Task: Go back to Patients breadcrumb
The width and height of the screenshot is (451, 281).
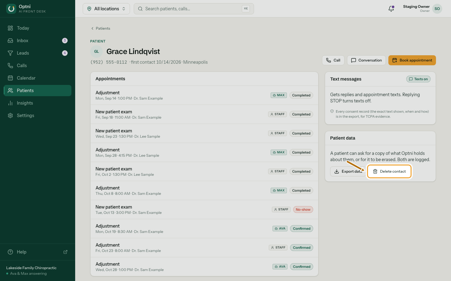Action: (101, 28)
